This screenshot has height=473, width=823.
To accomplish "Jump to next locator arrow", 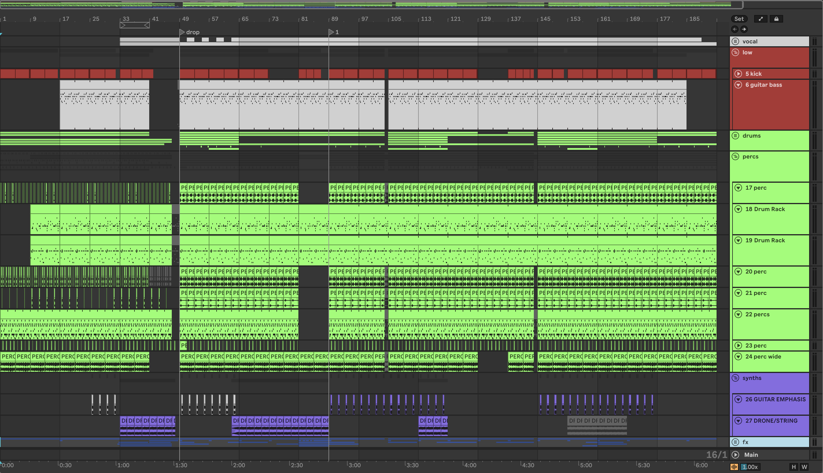I will pos(744,29).
